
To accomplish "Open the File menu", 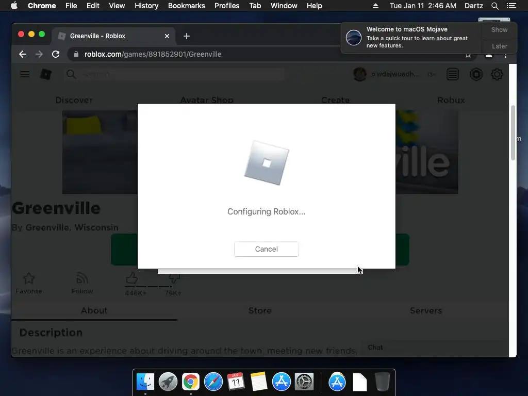I will click(71, 6).
